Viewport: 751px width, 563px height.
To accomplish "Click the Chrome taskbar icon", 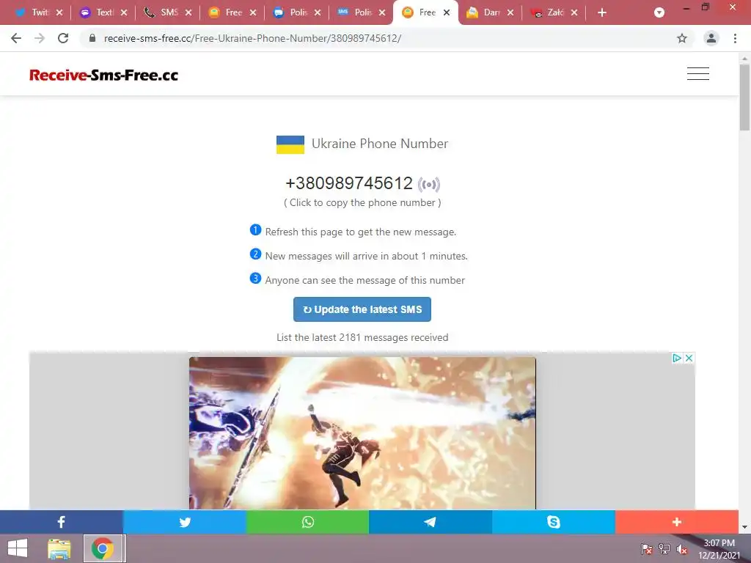I will tap(103, 548).
